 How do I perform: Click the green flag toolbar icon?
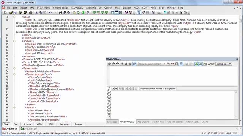[165, 12]
